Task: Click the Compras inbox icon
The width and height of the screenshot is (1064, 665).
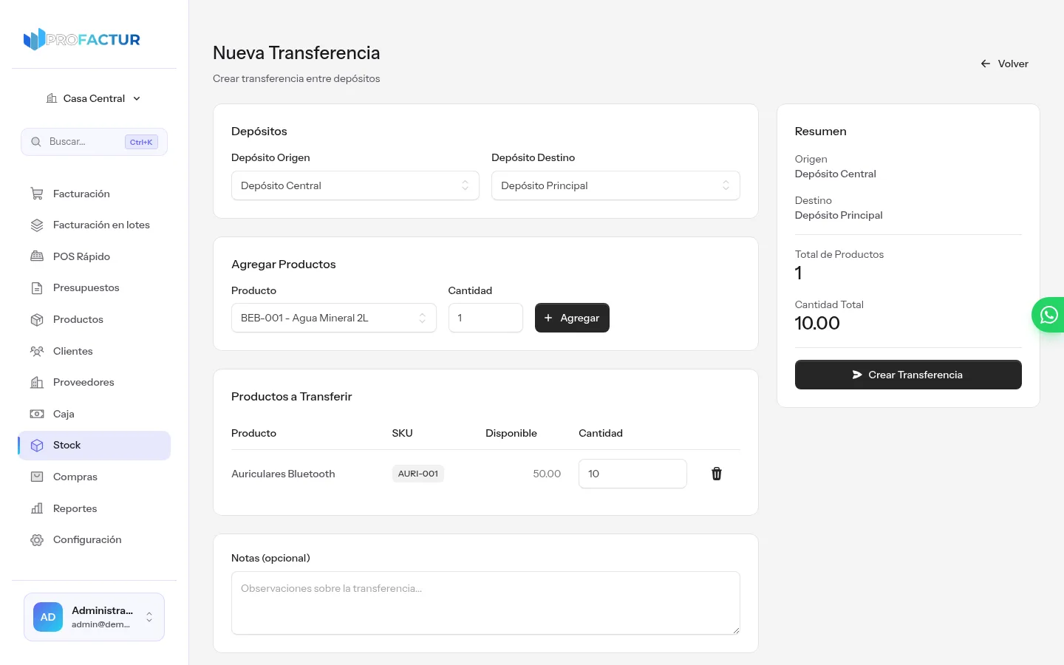Action: 37,477
